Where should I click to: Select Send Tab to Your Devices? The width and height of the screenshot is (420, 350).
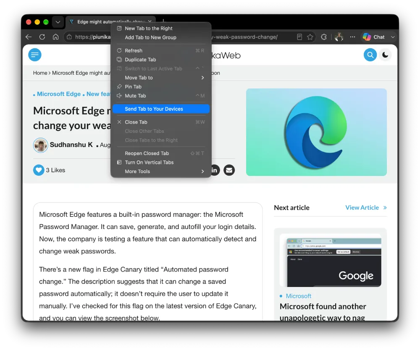pyautogui.click(x=161, y=109)
